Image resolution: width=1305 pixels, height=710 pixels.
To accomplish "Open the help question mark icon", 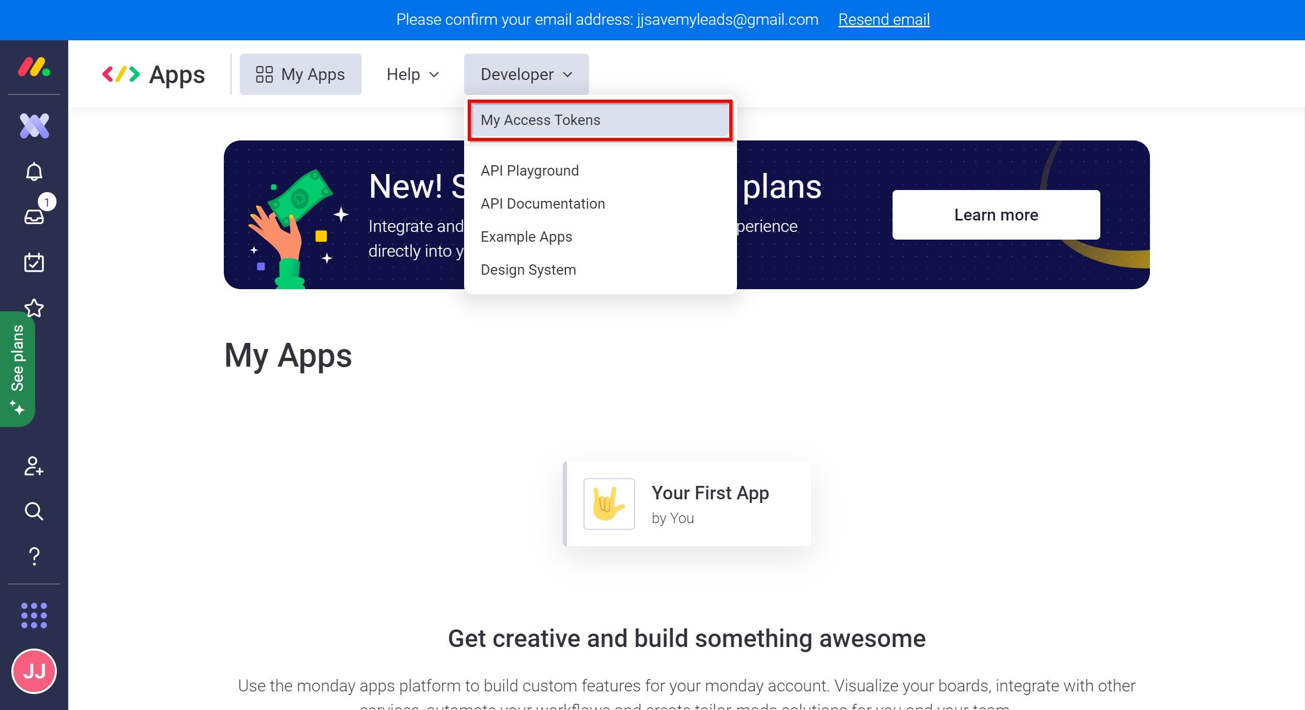I will click(34, 557).
